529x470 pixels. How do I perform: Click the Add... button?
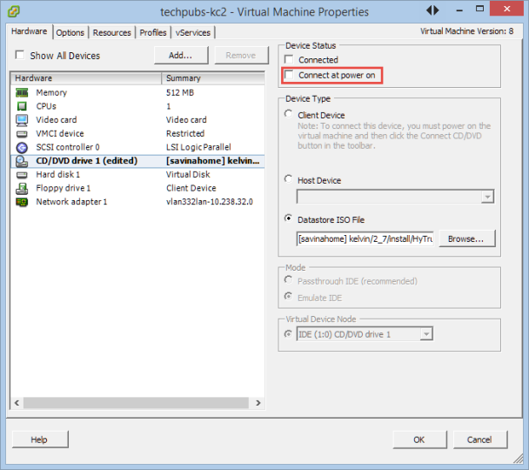[181, 56]
